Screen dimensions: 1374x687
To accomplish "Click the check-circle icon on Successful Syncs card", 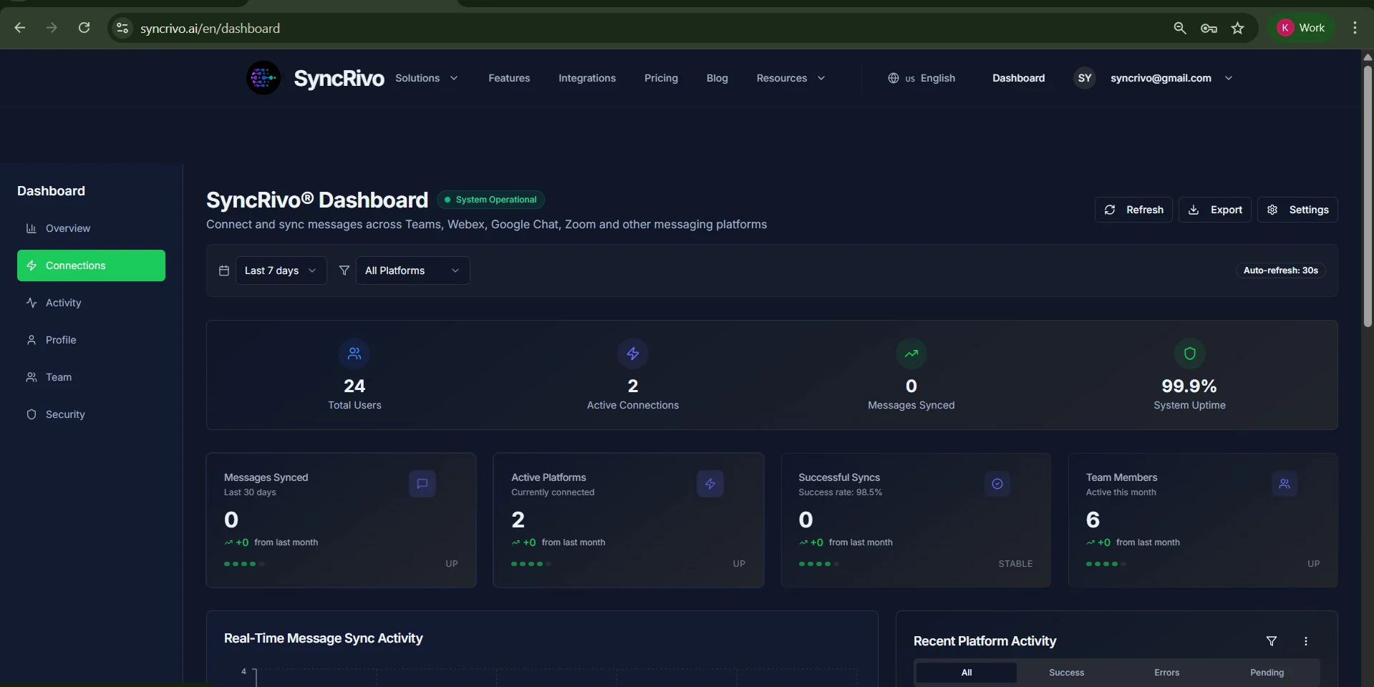I will click(997, 484).
